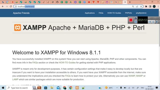Open the LAMP link
160x90 pixels.
(15, 79)
